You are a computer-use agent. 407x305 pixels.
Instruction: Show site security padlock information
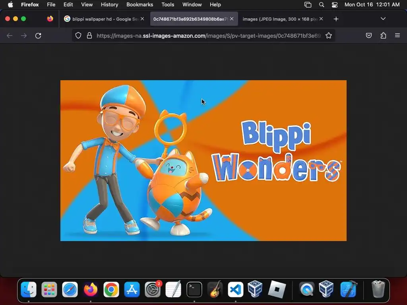point(89,35)
